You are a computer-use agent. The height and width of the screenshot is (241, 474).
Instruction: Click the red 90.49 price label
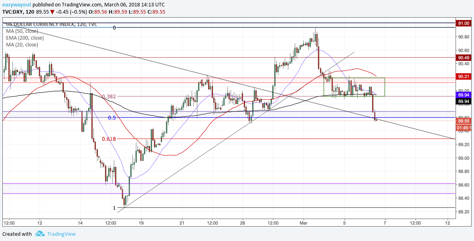click(x=464, y=58)
